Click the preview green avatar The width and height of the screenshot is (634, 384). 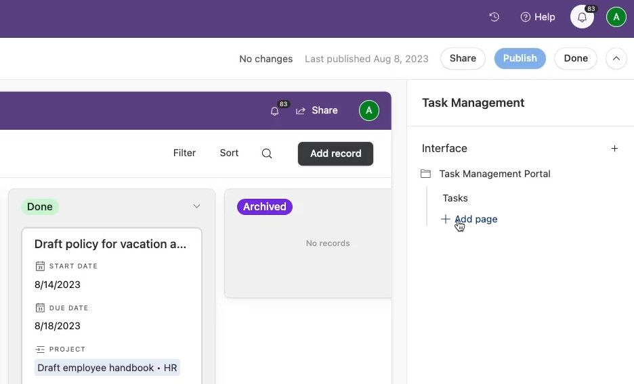click(368, 111)
